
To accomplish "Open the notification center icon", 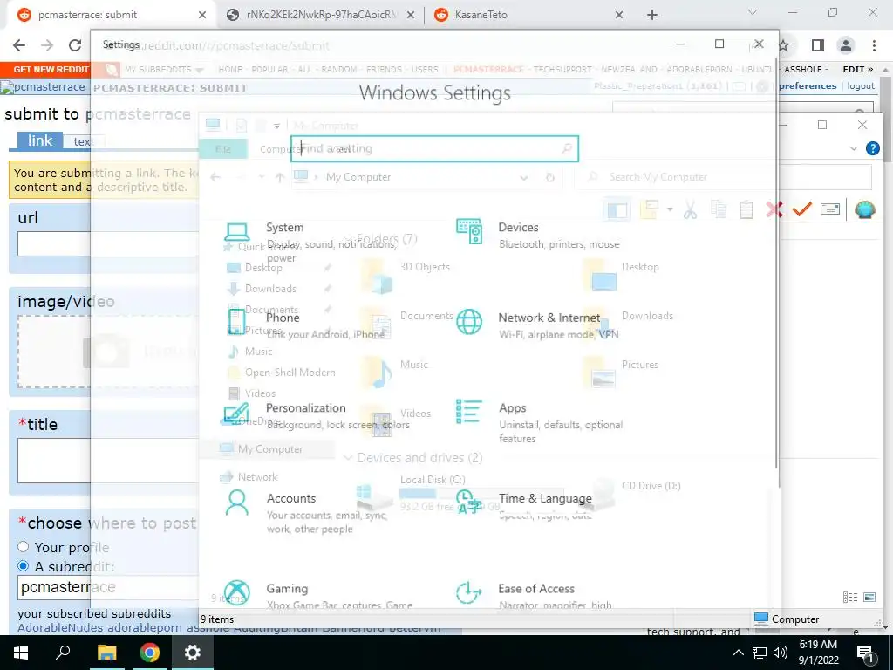I will coord(864,653).
